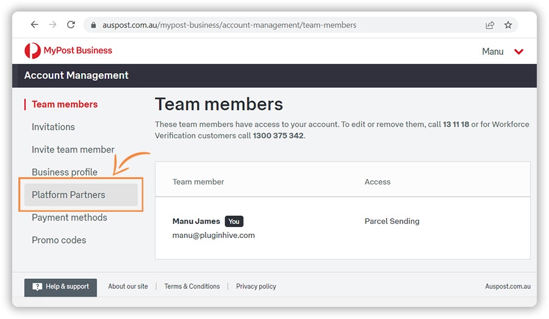Image resolution: width=549 pixels, height=319 pixels.
Task: Go back using the browser back arrow
Action: coord(34,24)
